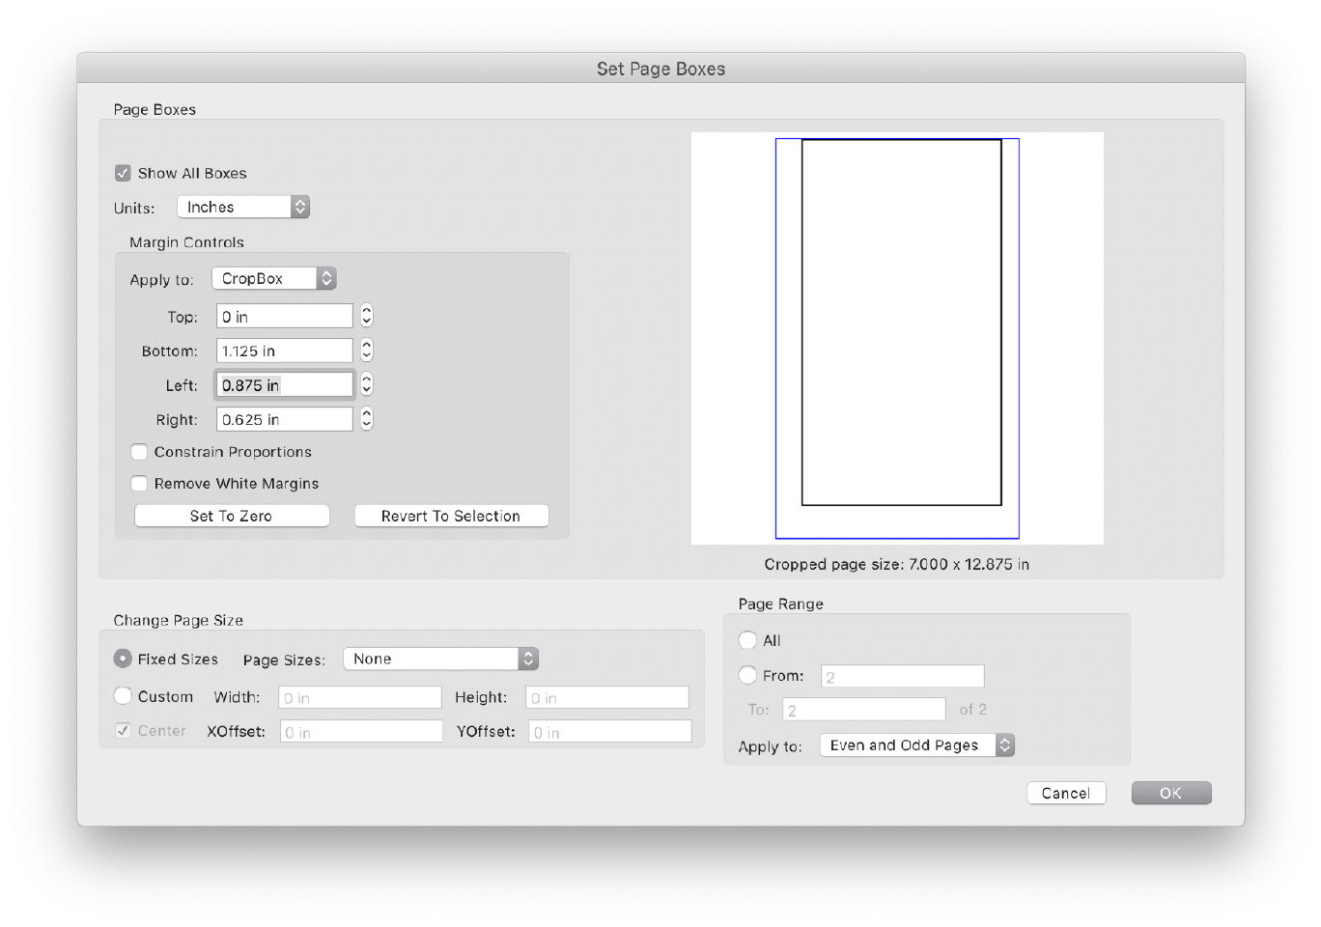1321x927 pixels.
Task: Open the Units dropdown set to Inches
Action: click(243, 207)
